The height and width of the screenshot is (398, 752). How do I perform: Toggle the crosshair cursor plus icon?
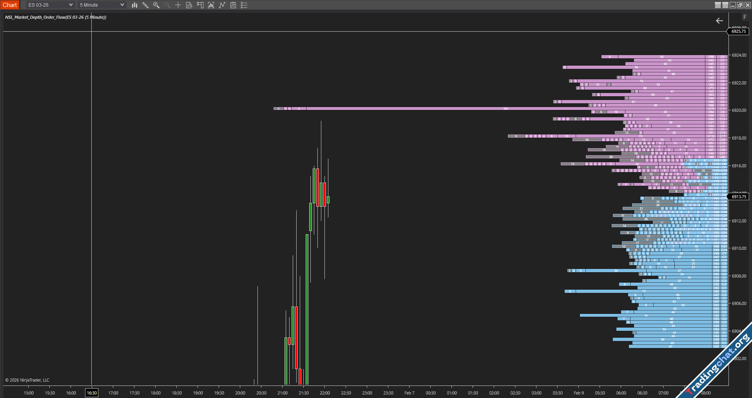[x=178, y=5]
